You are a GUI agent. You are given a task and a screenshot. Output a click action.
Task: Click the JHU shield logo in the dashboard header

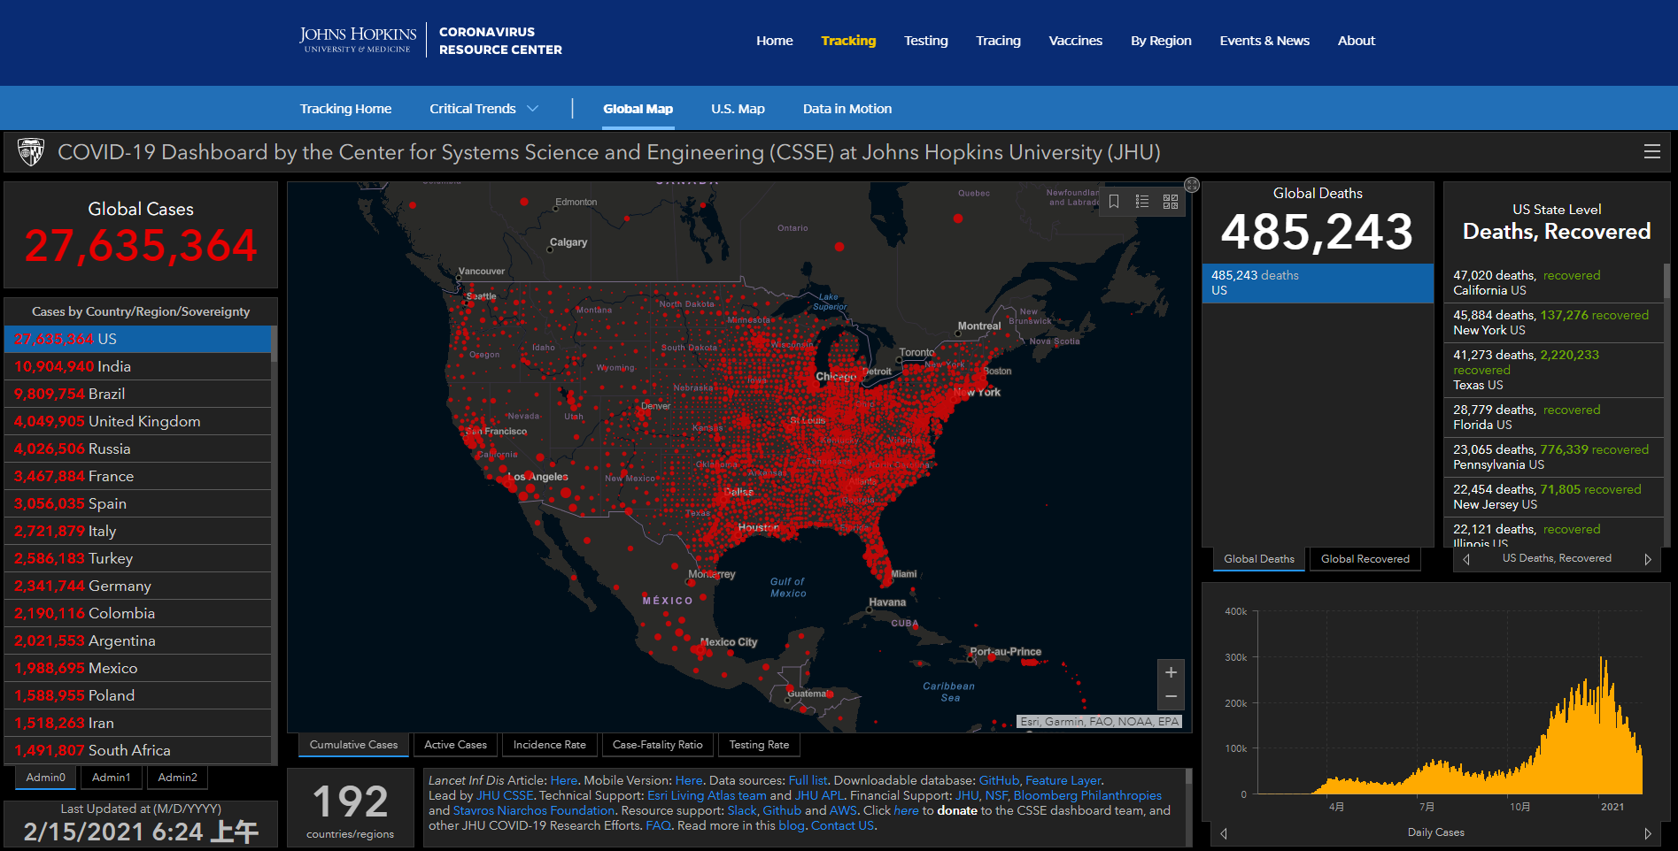pyautogui.click(x=31, y=152)
